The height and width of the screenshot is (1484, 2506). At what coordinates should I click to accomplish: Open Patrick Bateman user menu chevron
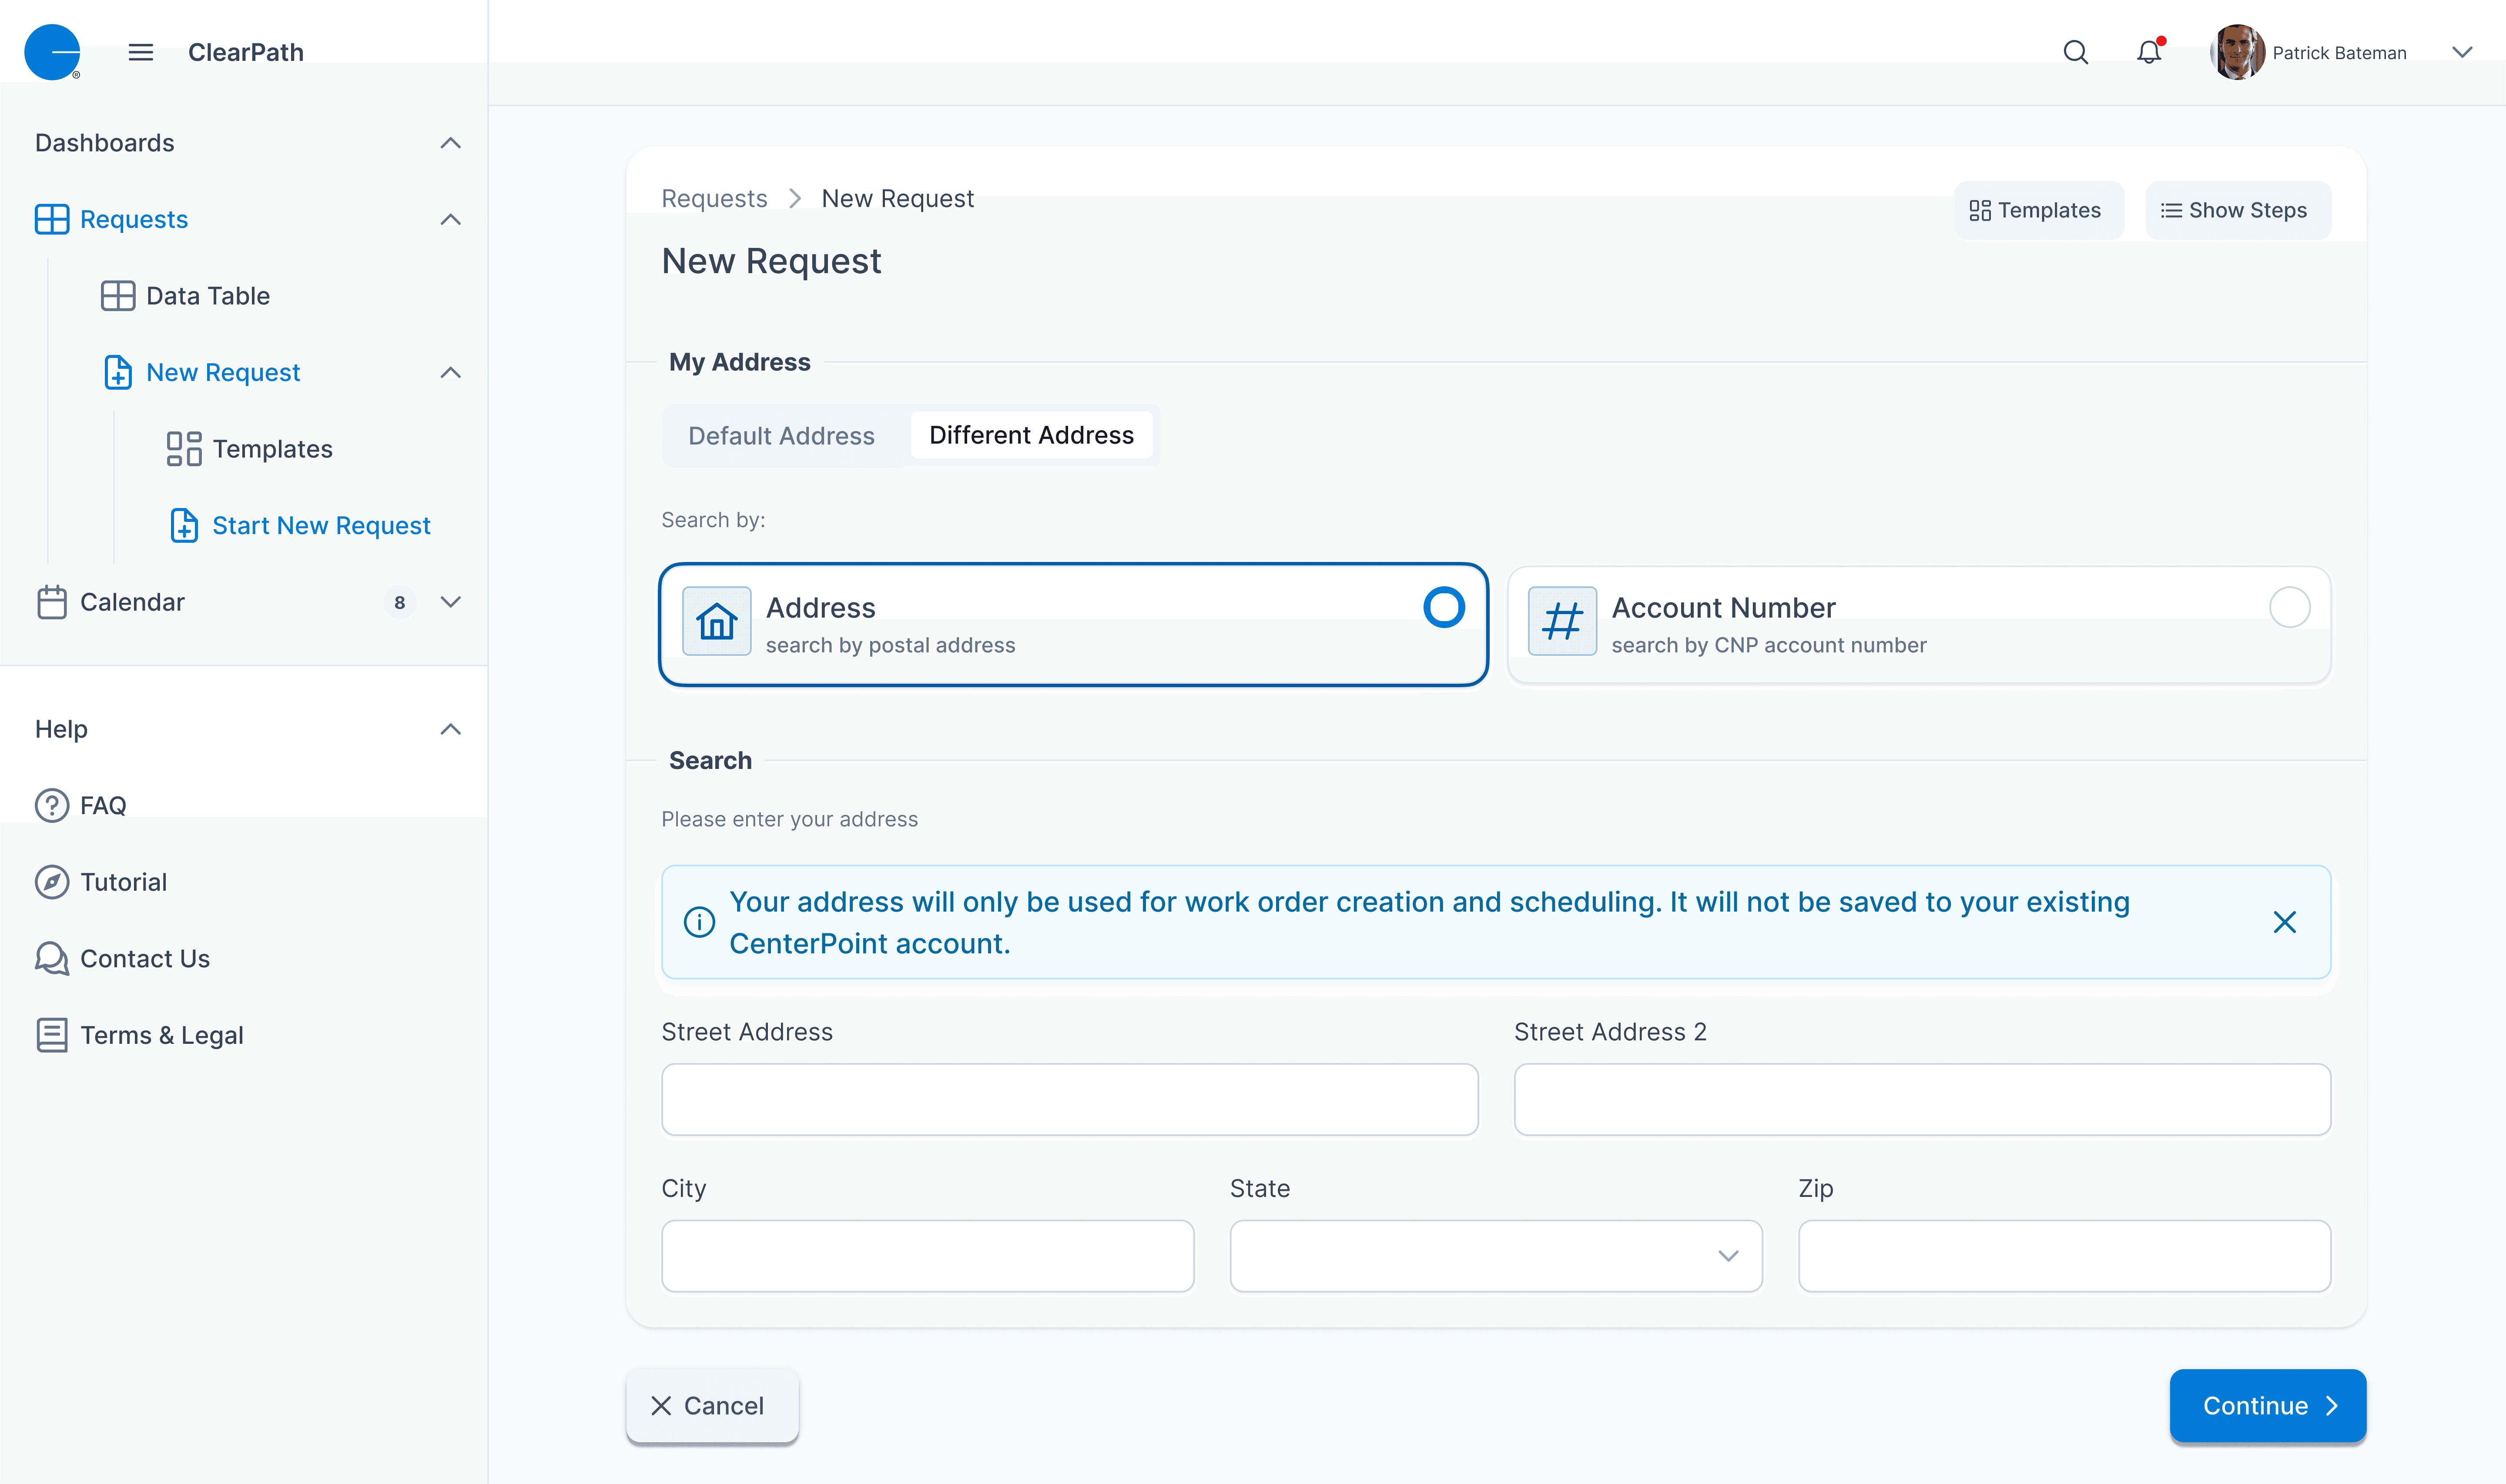(2461, 52)
